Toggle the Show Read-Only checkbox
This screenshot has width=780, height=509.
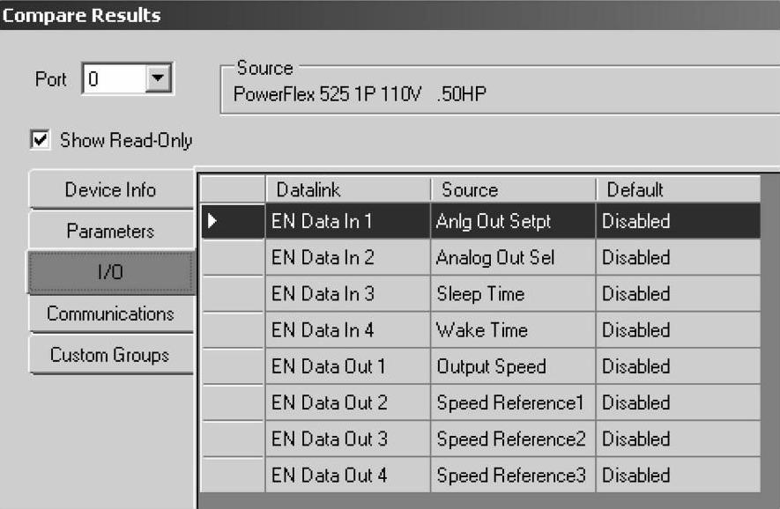41,140
